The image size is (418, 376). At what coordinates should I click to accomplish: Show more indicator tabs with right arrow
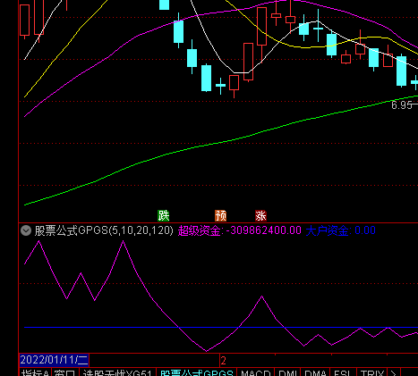pos(394,372)
